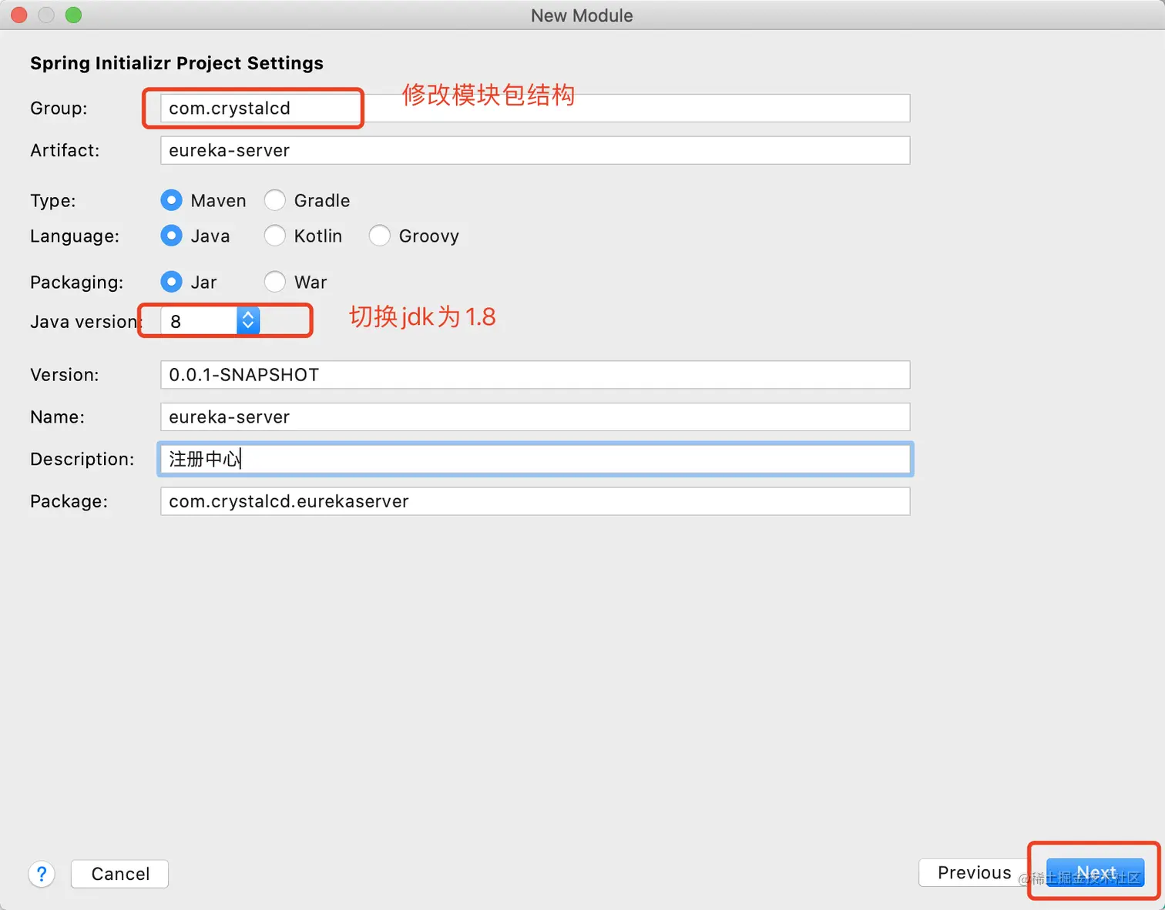Select War packaging option

(275, 282)
